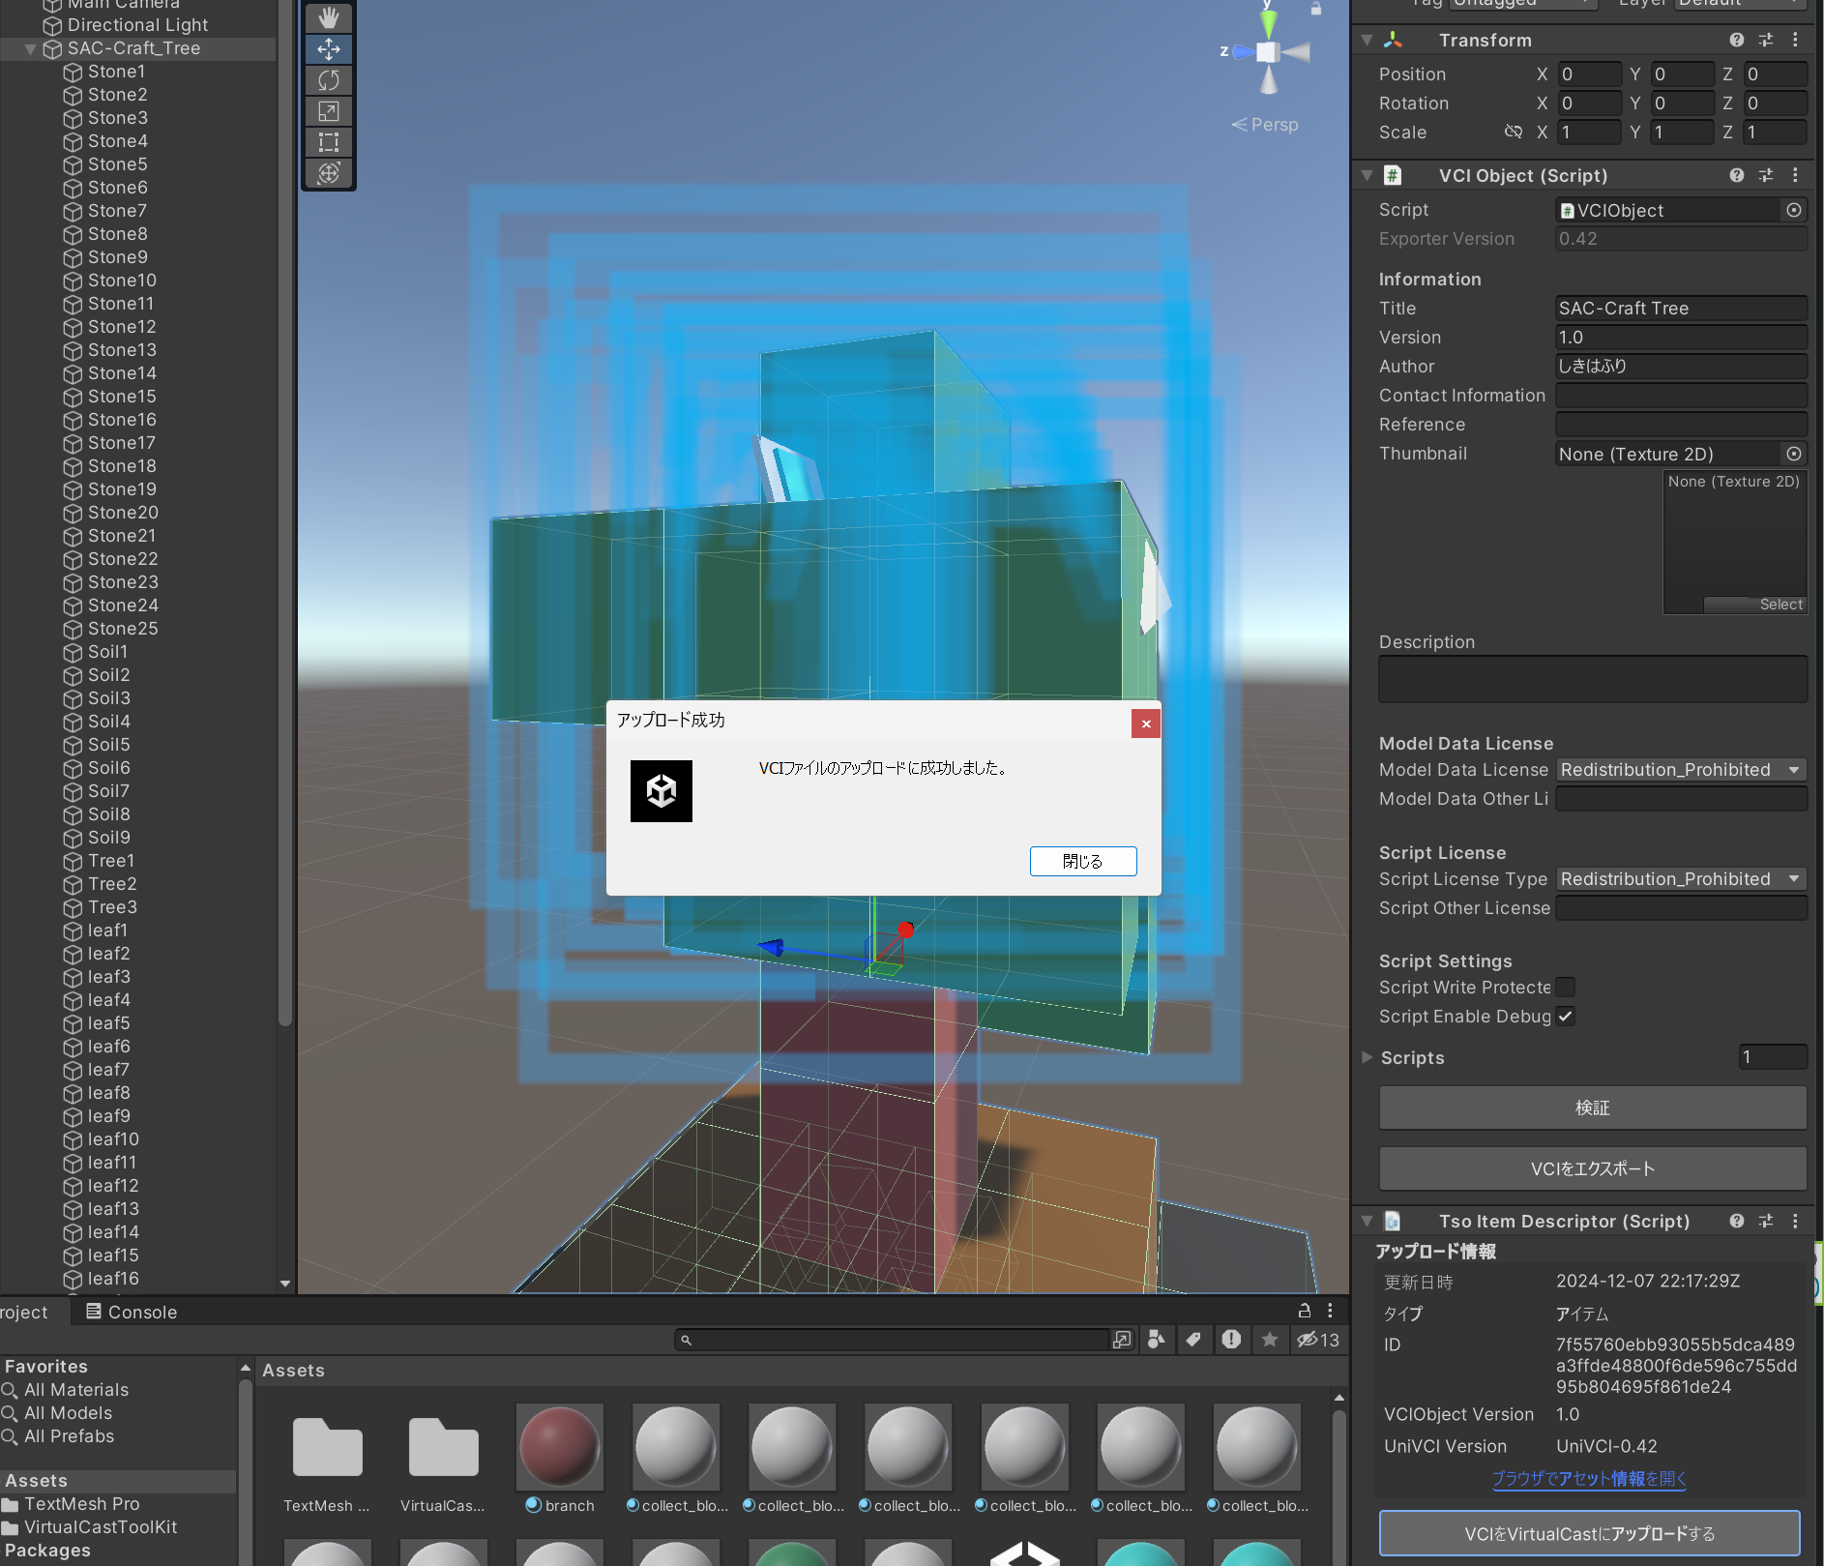Open object picker for Thumbnail field
Image resolution: width=1824 pixels, height=1566 pixels.
(1794, 454)
